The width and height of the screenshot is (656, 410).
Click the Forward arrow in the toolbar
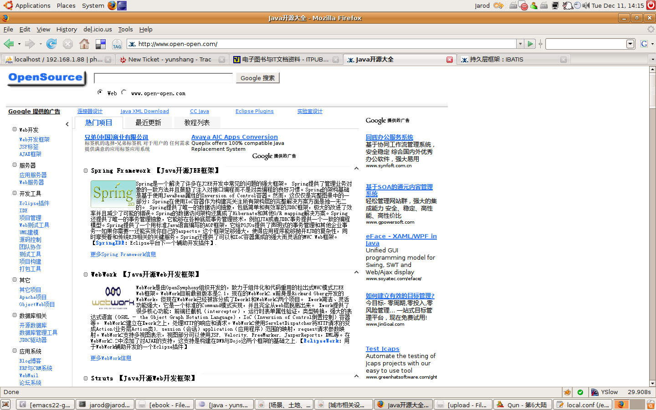click(30, 44)
